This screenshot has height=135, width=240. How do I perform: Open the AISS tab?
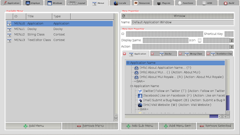(x=207, y=3)
